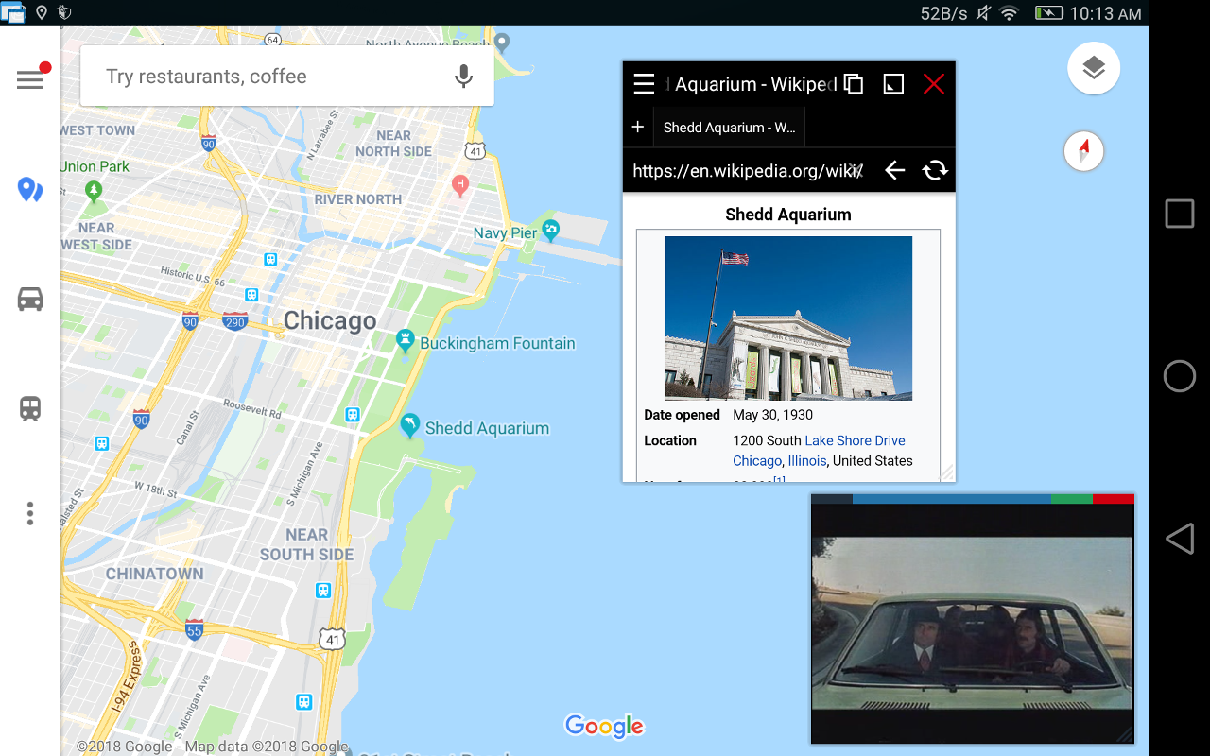The width and height of the screenshot is (1210, 756).
Task: Close the floating Wikipedia browser window
Action: [934, 84]
